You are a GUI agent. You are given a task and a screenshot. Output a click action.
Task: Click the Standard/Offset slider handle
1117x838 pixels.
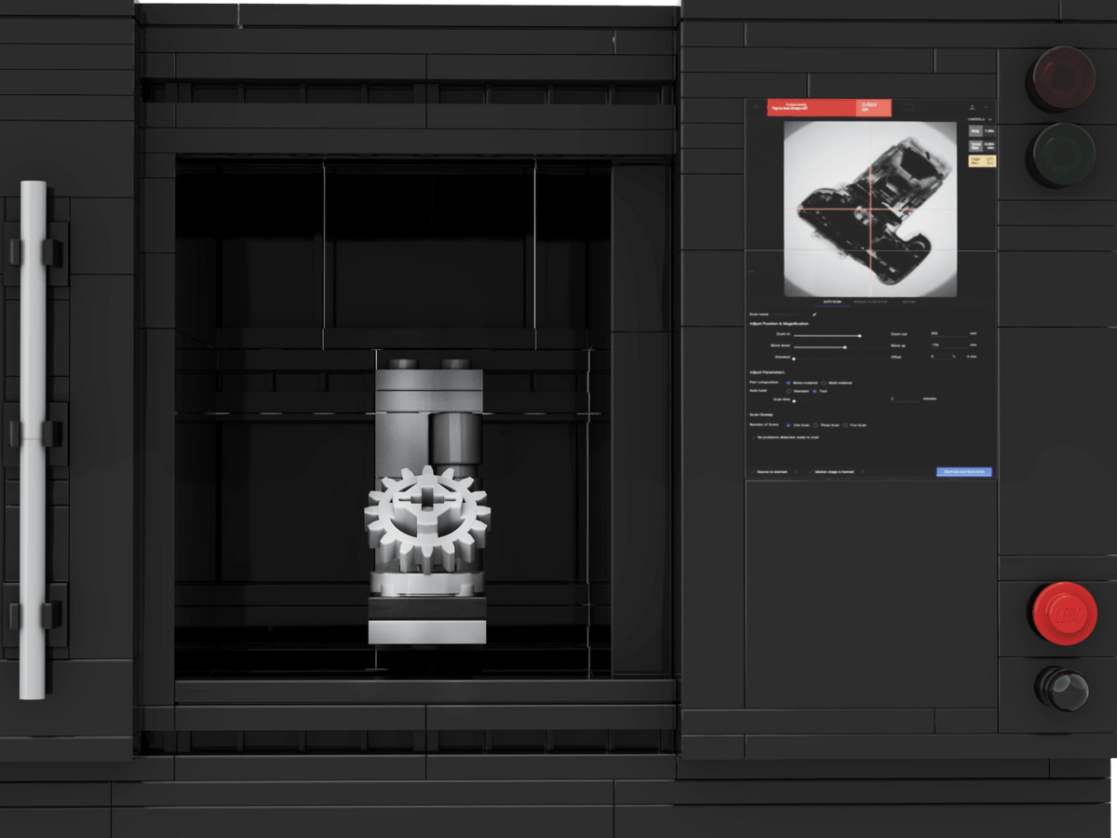(x=794, y=358)
